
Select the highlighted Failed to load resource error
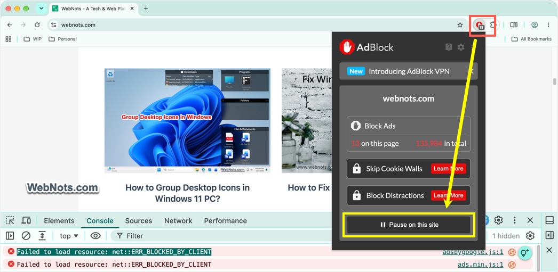(x=114, y=252)
